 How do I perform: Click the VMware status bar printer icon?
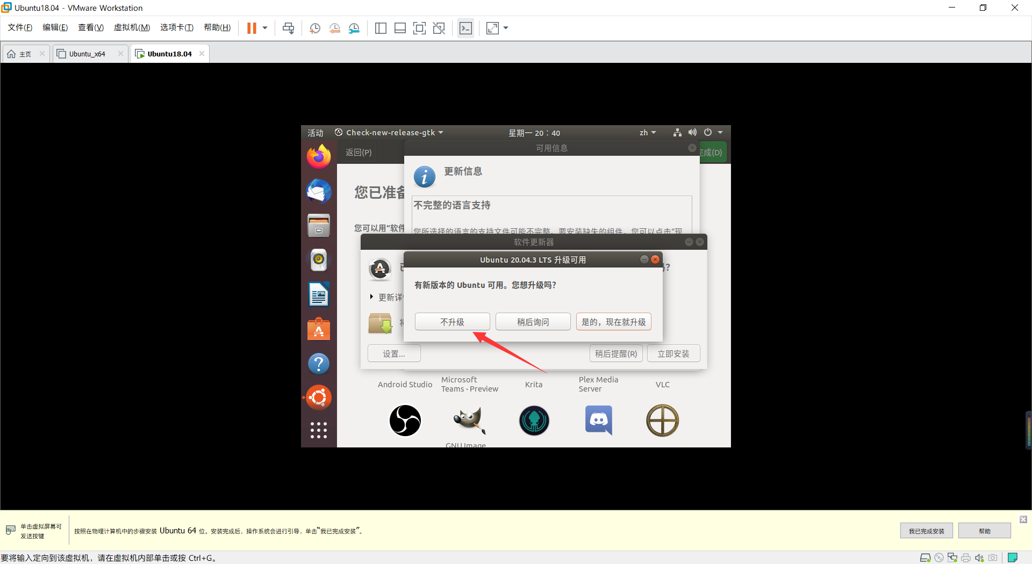(966, 558)
